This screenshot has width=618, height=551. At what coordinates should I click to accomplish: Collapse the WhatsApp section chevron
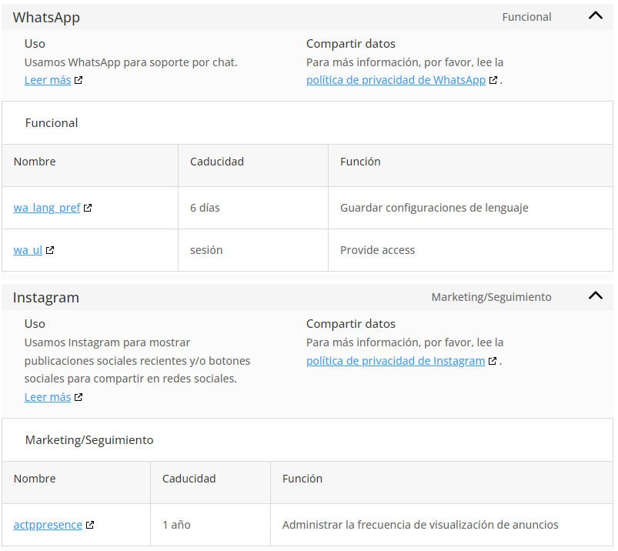[x=595, y=15]
